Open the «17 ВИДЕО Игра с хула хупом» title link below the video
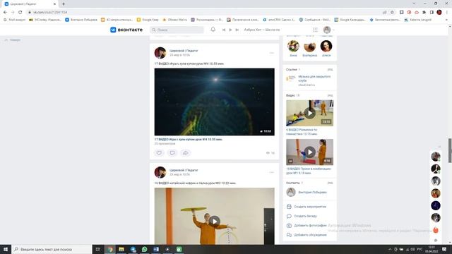This screenshot has width=452, height=254. click(189, 140)
